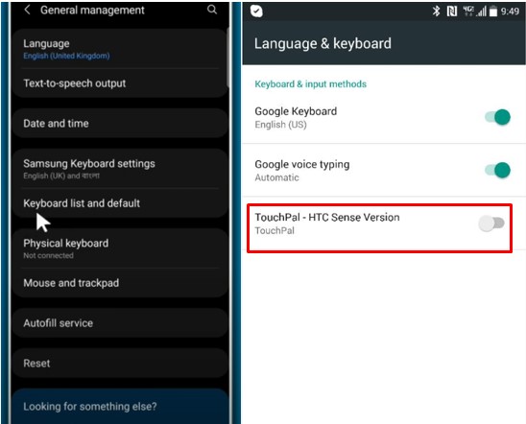The image size is (526, 424).
Task: Tap the 4G network indicator
Action: (468, 12)
